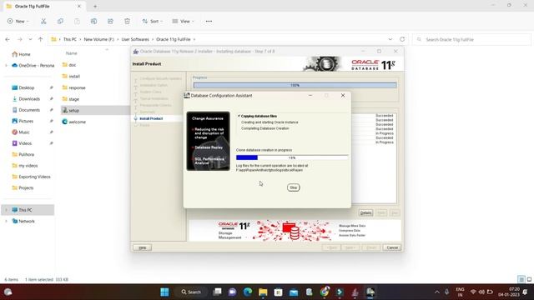Open Microsoft Store from taskbar
Image resolution: width=534 pixels, height=300 pixels.
(278, 292)
